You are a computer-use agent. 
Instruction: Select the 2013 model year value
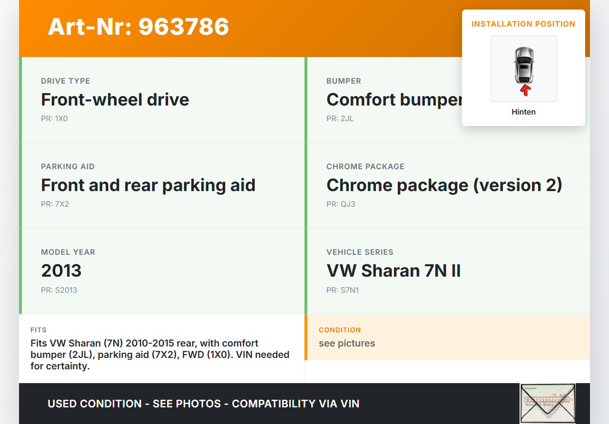tap(61, 271)
